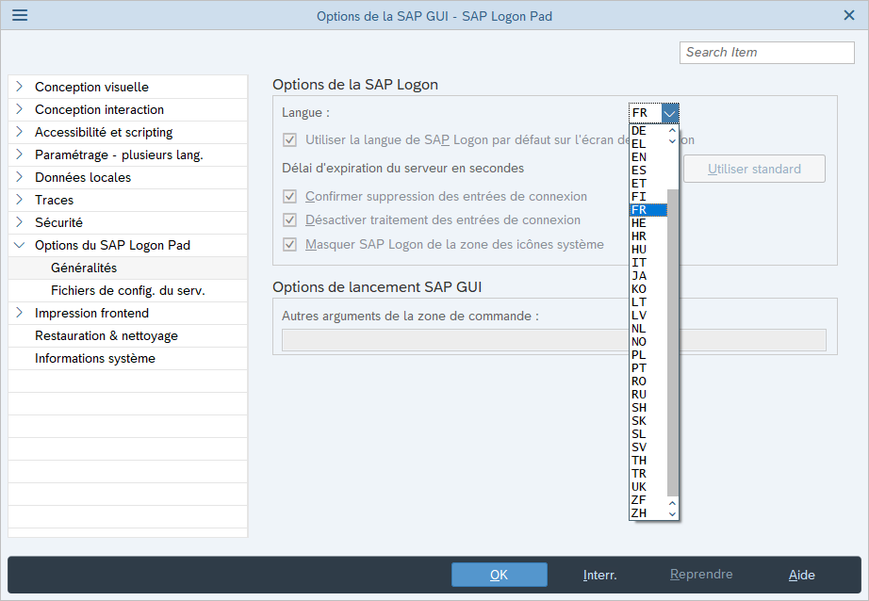Open Aide help button
Image resolution: width=869 pixels, height=601 pixels.
pyautogui.click(x=802, y=575)
